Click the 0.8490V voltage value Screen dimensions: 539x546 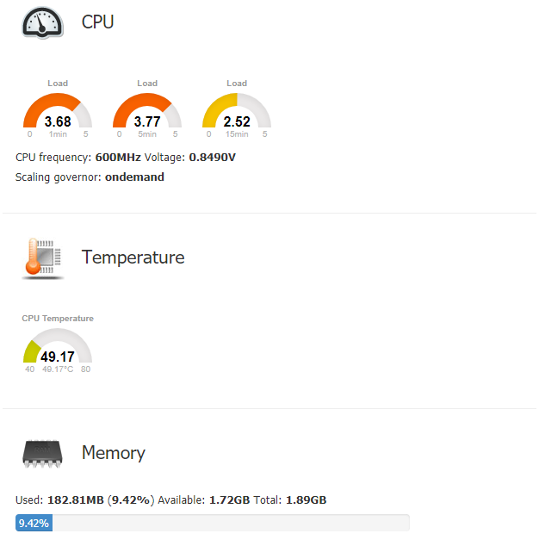212,158
